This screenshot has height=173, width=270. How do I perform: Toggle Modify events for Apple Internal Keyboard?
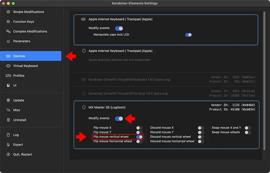tap(119, 28)
